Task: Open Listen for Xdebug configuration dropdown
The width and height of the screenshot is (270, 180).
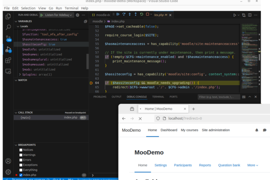Action: tap(58, 15)
